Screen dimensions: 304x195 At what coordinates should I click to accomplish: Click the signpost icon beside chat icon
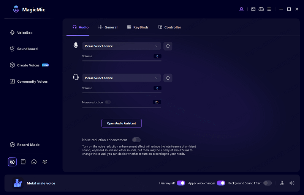click(45, 162)
